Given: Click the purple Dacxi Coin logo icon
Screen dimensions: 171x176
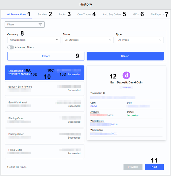Looking at the screenshot, I should [126, 75].
